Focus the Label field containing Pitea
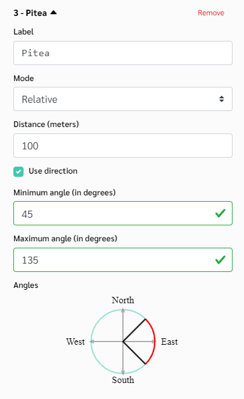The image size is (244, 399). pyautogui.click(x=123, y=53)
